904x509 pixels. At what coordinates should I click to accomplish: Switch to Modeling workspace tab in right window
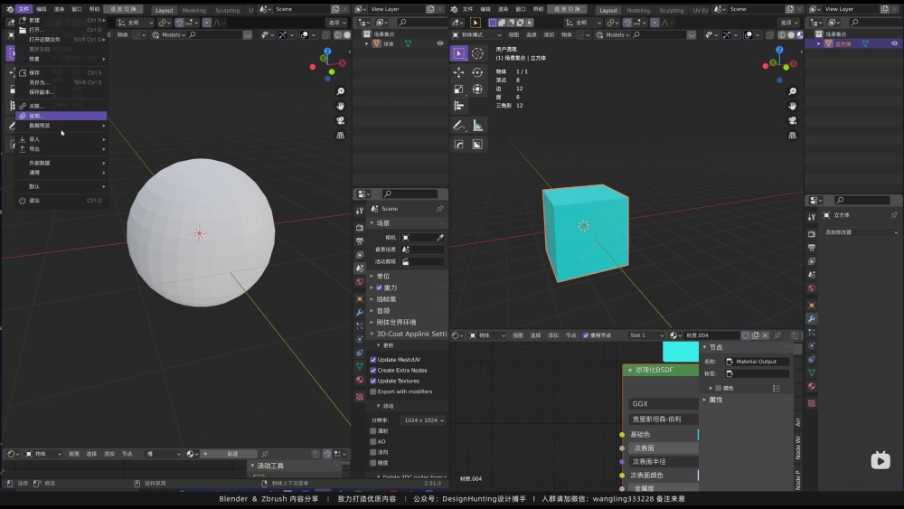(x=637, y=10)
